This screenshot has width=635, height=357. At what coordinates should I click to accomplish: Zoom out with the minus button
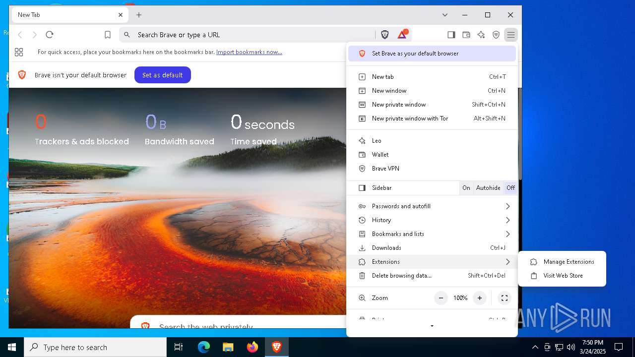pos(441,298)
